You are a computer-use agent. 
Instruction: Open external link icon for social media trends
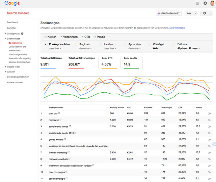coord(70,126)
